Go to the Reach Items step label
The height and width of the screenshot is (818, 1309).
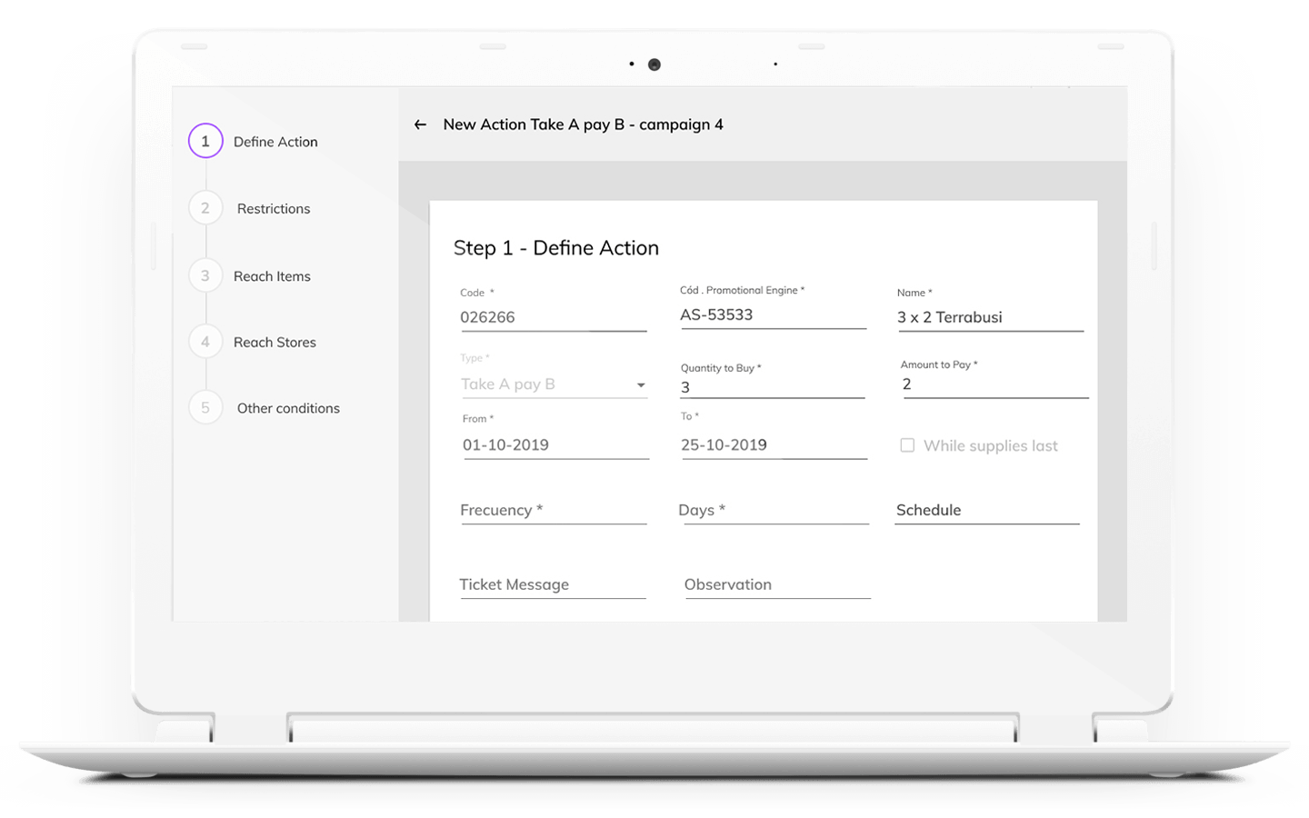click(x=272, y=276)
